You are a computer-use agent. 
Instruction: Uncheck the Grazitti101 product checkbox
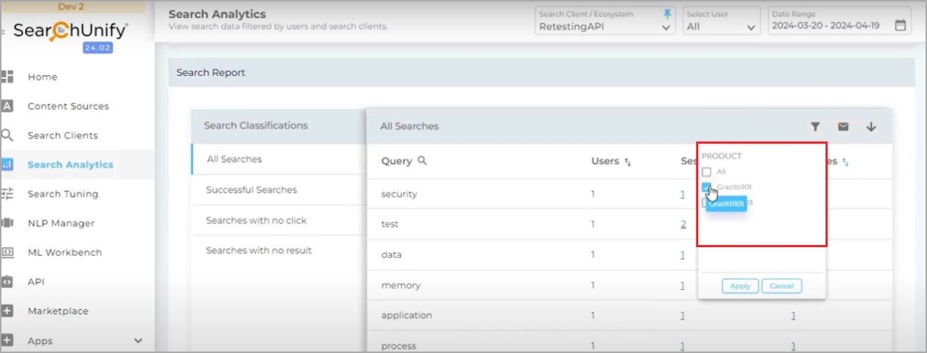tap(707, 187)
